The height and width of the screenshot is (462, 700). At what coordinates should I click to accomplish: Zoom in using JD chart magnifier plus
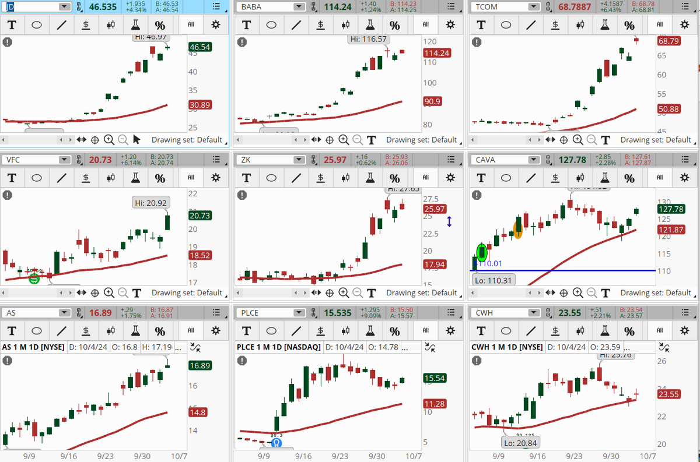[x=109, y=140]
